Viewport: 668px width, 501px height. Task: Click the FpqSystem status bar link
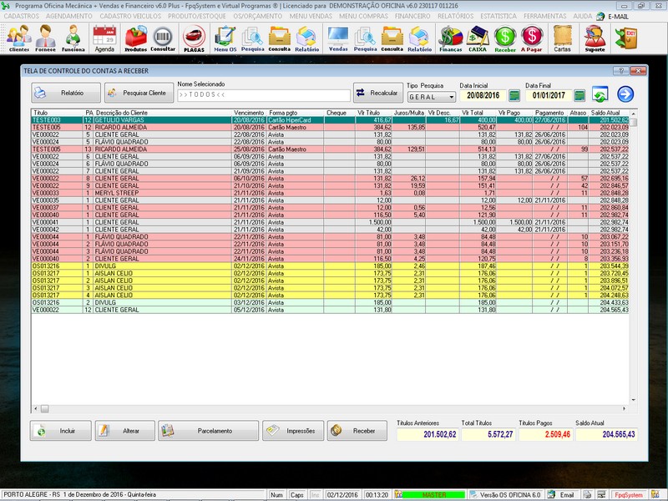coord(629,495)
